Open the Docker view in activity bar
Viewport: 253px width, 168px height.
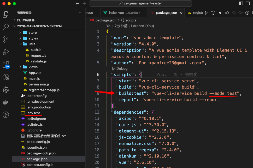[6, 102]
